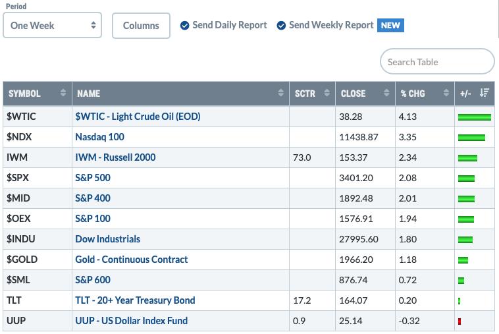The image size is (499, 334).
Task: Click the One Week dropdown arrows
Action: click(x=93, y=25)
